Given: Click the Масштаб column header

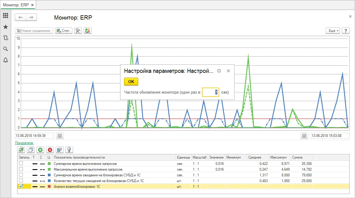Looking at the screenshot, I should point(199,157).
